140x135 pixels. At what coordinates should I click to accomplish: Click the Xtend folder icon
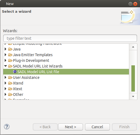tap(10, 83)
